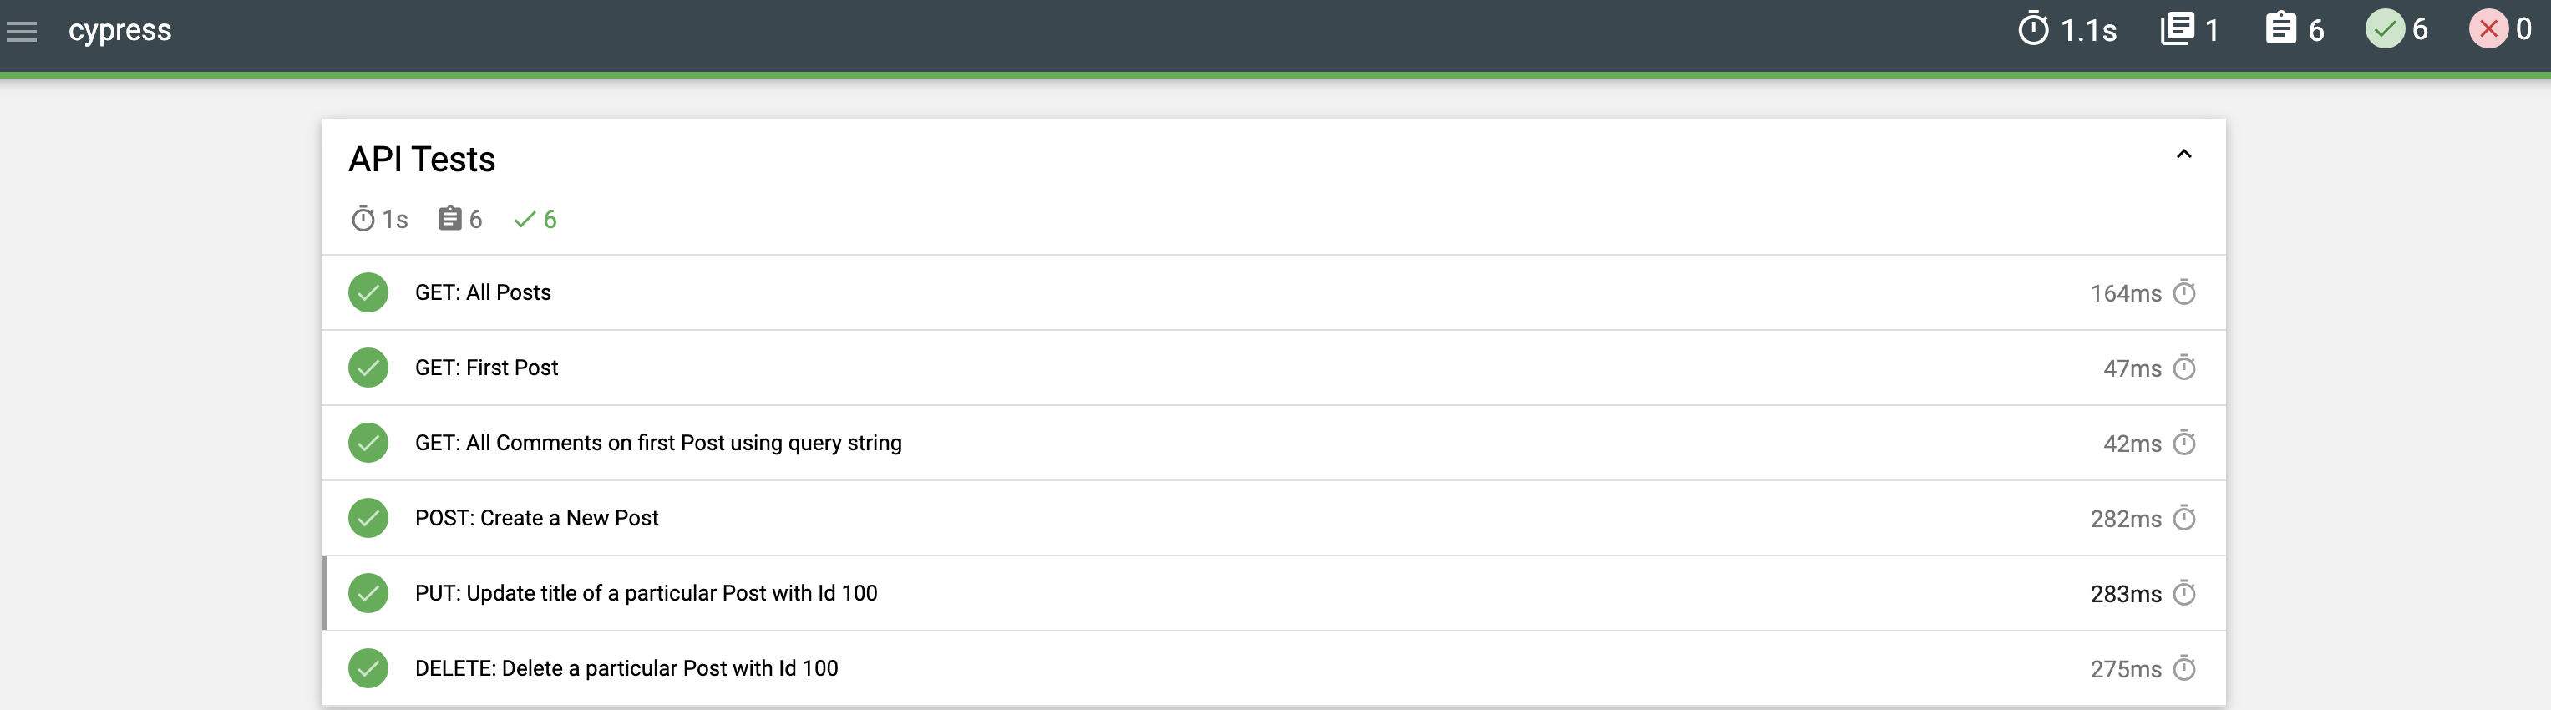Collapse the API Tests suite chevron
Screen dimensions: 2551x710
[x=2183, y=155]
